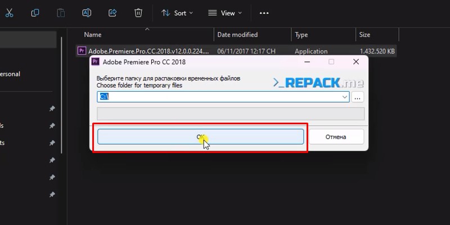Click the Cut scissors icon
Viewport: 450px width, 225px height.
point(10,12)
